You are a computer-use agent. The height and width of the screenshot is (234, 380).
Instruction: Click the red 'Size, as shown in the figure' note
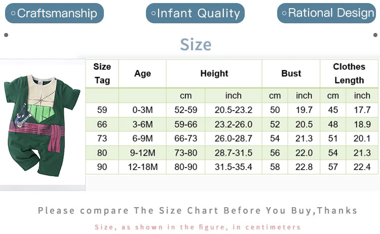pyautogui.click(x=198, y=227)
